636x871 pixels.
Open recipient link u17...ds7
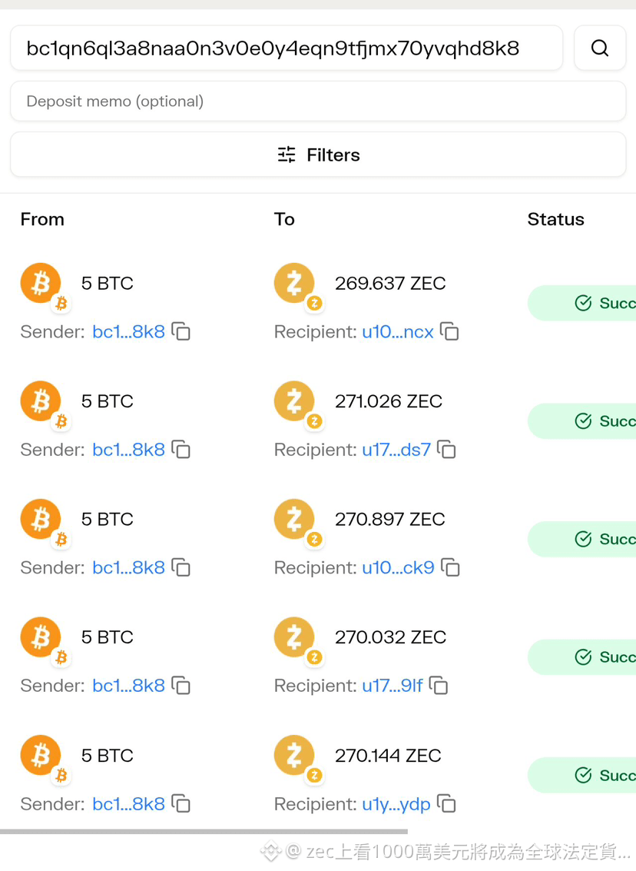coord(396,450)
